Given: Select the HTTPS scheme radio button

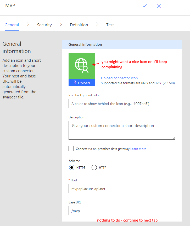Looking at the screenshot, I should pyautogui.click(x=72, y=168).
